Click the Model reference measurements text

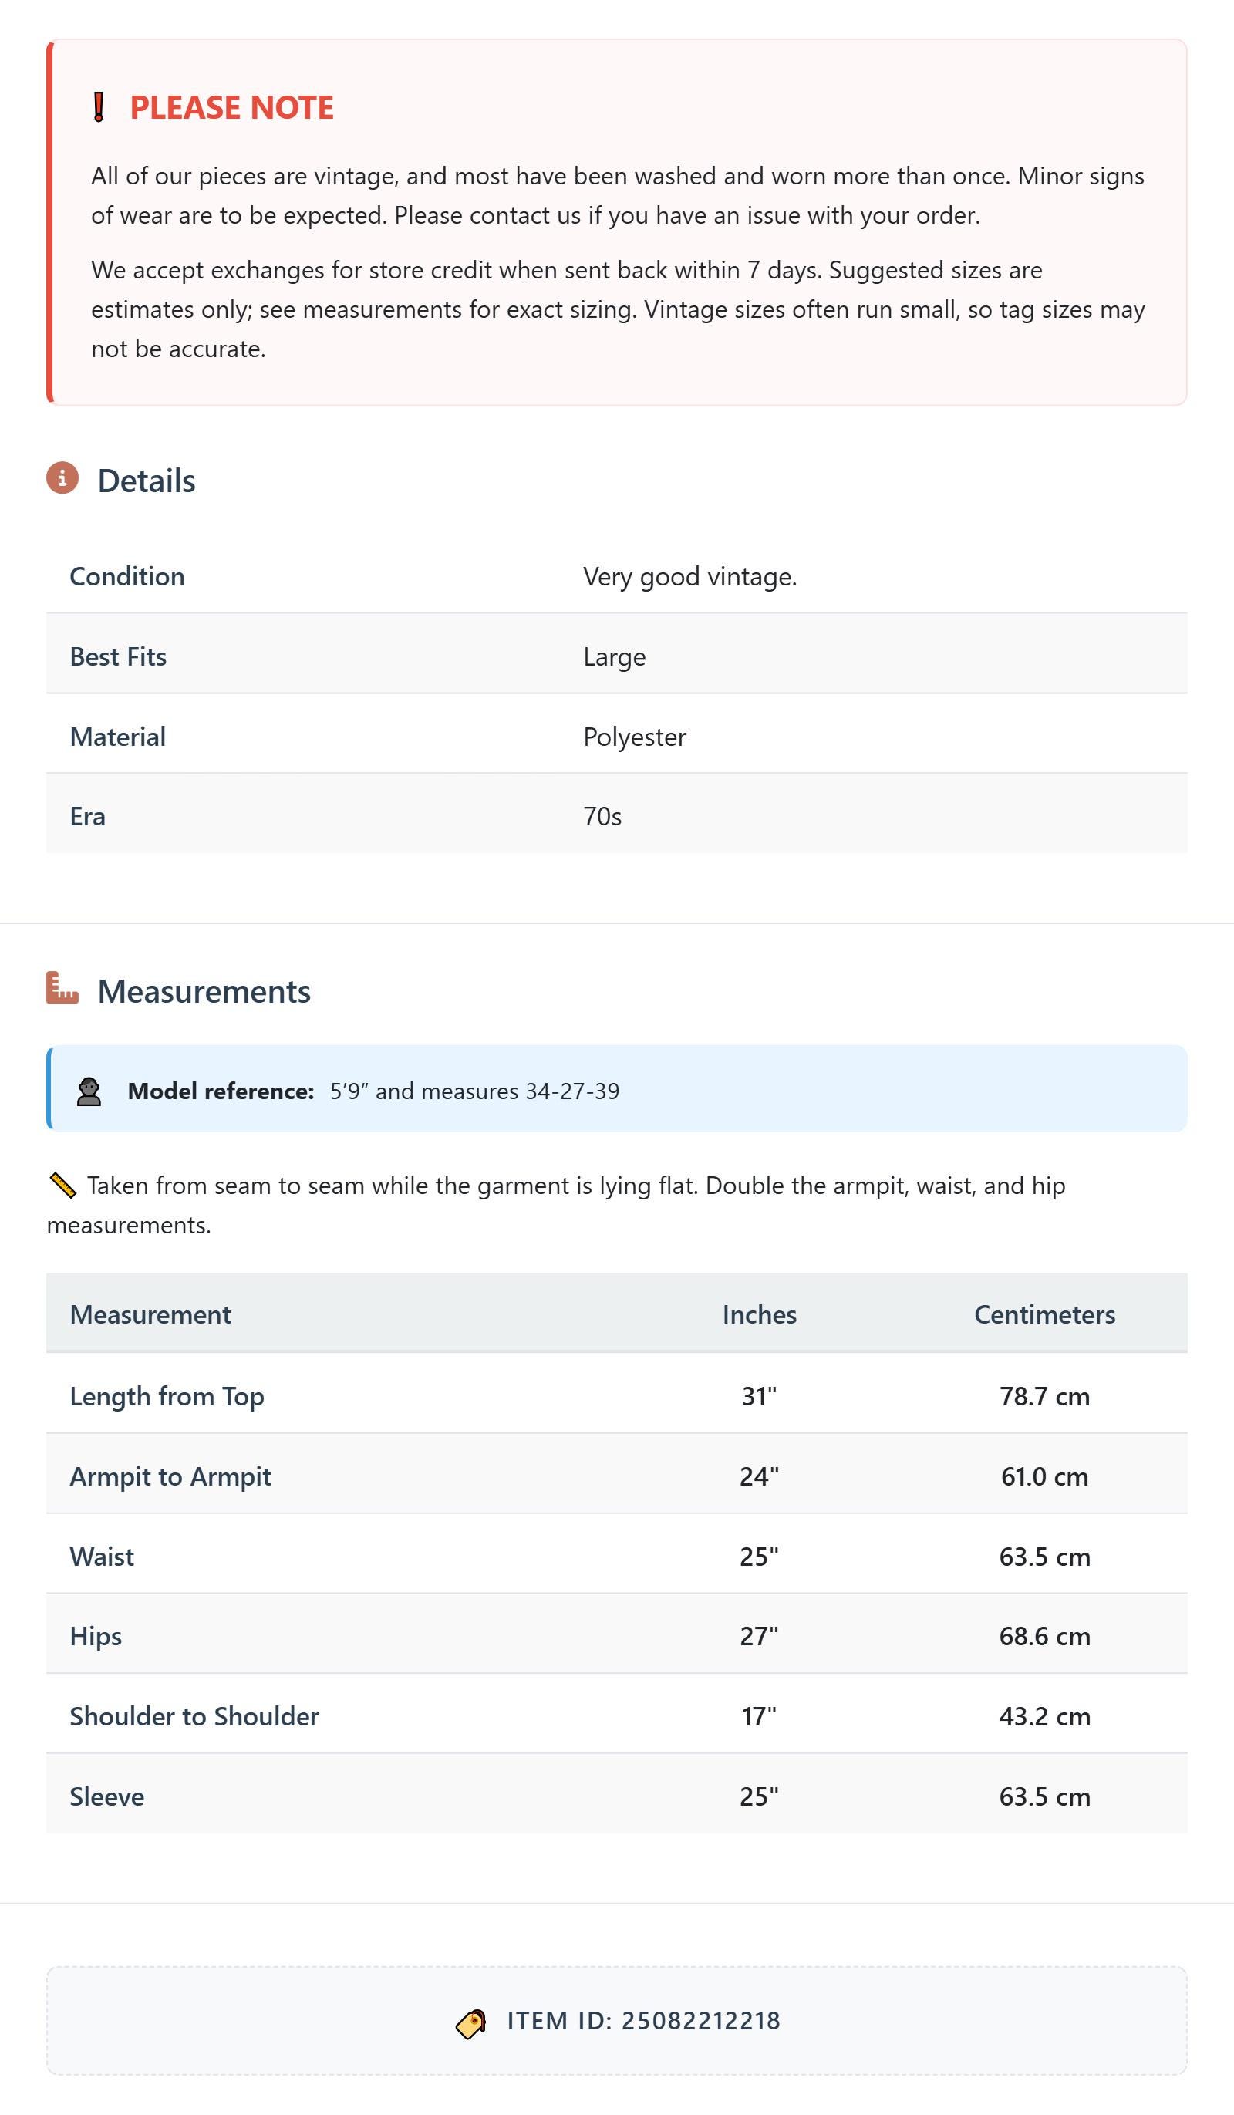tap(474, 1091)
